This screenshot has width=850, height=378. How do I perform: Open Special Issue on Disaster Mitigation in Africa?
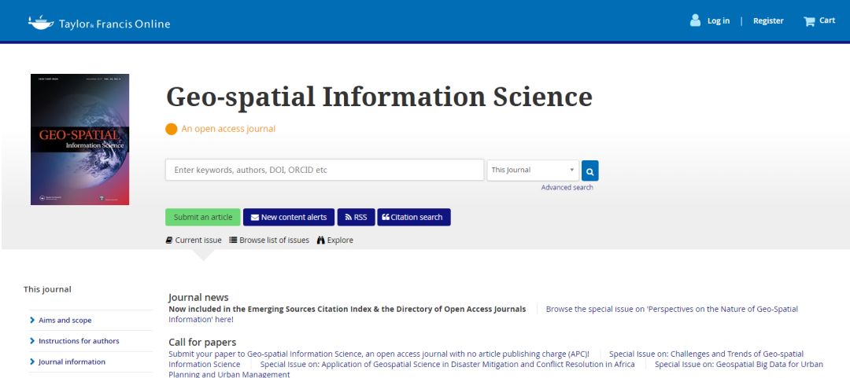click(x=447, y=365)
